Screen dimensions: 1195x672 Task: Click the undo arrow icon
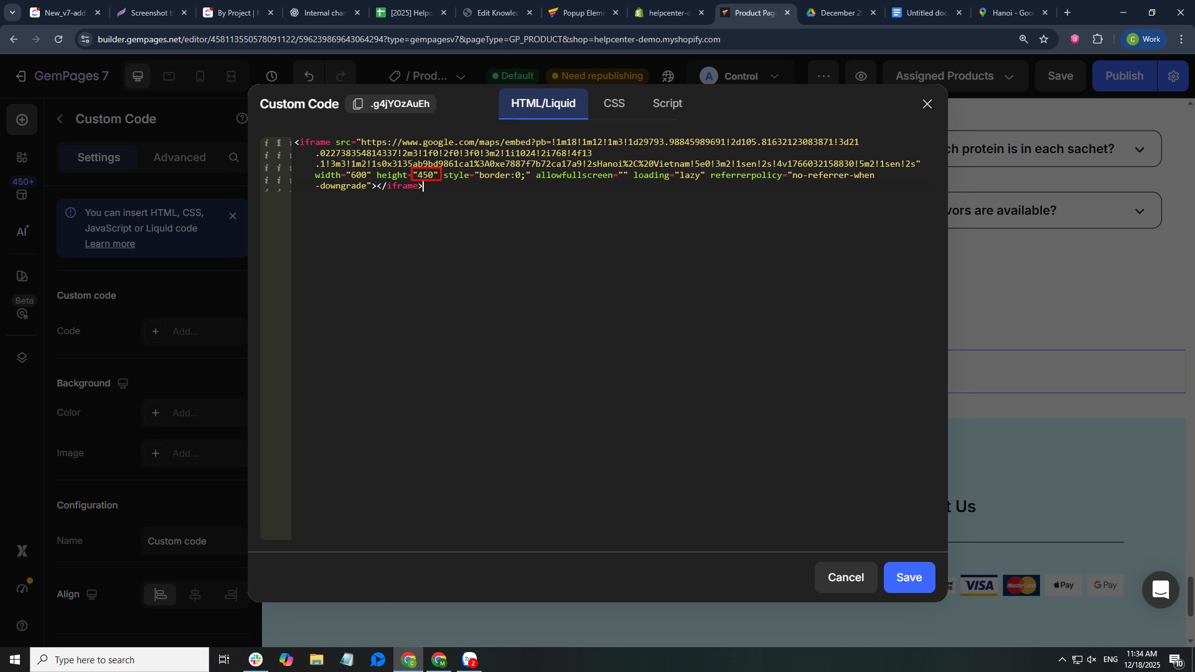(x=309, y=76)
